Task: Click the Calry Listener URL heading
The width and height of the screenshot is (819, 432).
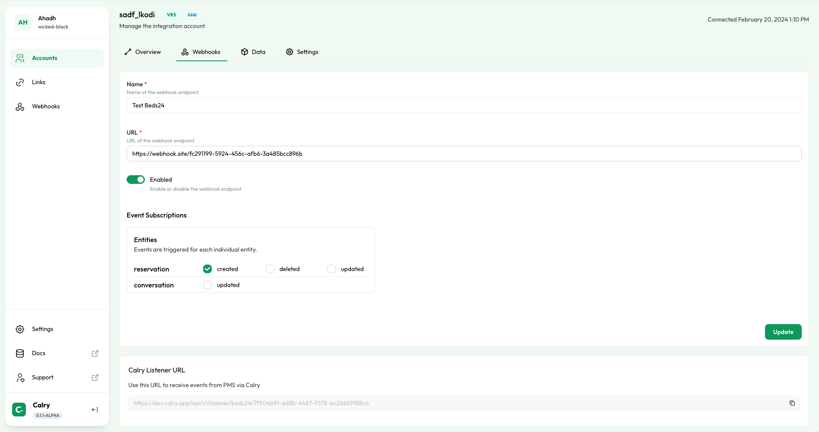Action: click(x=156, y=370)
